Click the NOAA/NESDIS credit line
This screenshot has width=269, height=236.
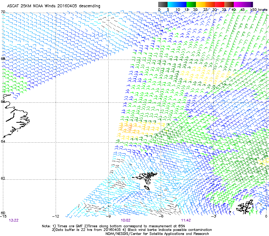[x=157, y=234]
